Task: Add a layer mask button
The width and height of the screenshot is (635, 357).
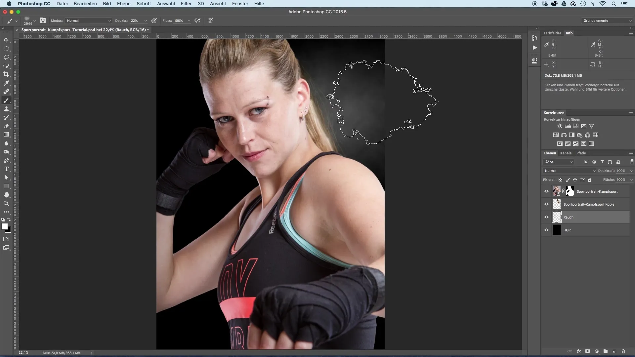Action: click(588, 351)
